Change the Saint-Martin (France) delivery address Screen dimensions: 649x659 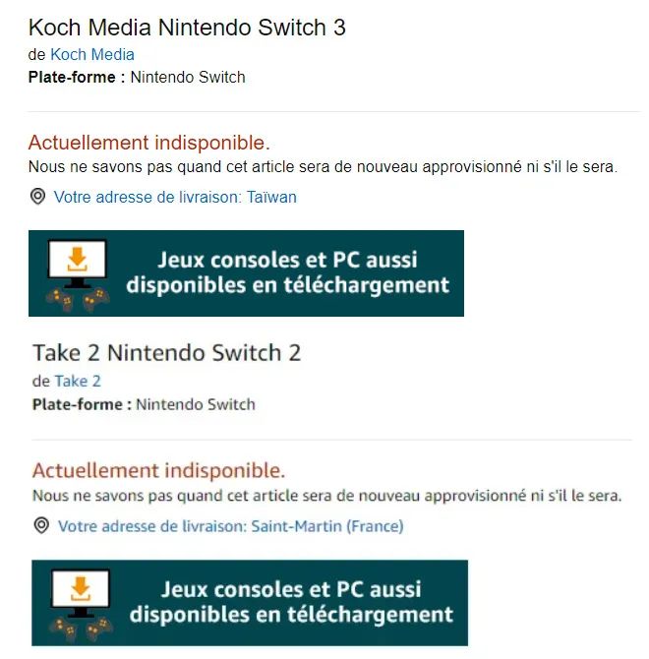230,526
